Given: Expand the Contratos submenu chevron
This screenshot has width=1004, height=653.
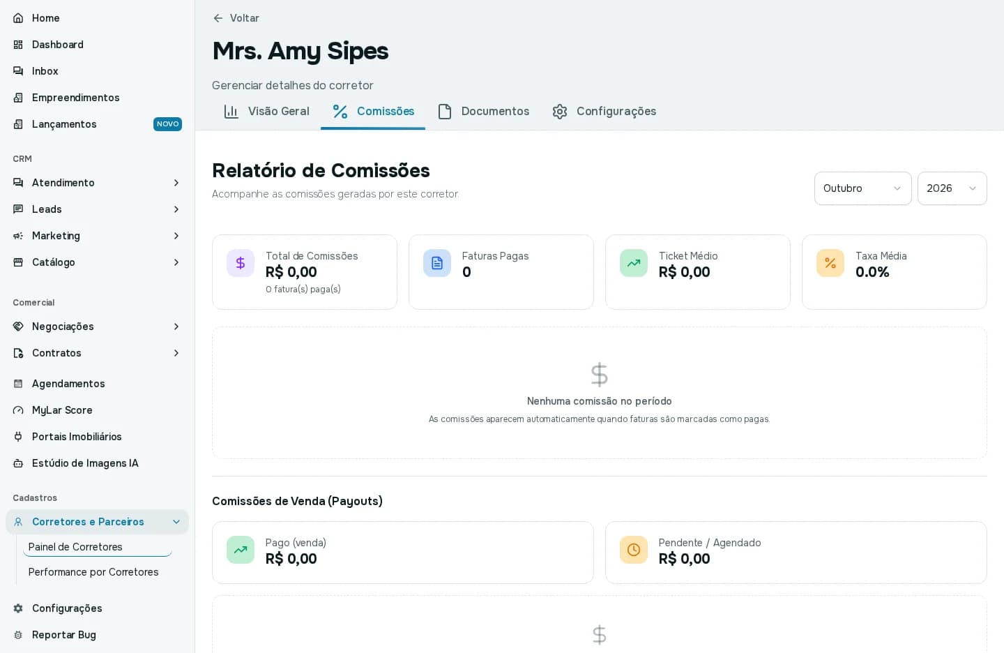Looking at the screenshot, I should (x=176, y=353).
